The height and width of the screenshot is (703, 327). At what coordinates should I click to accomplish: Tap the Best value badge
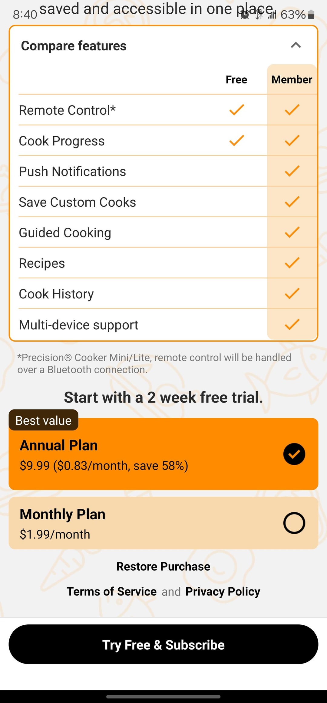click(44, 420)
